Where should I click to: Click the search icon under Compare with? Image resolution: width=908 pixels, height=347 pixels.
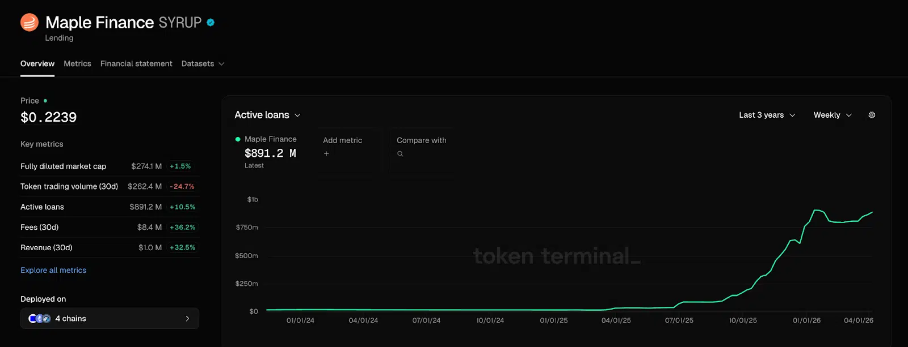400,154
